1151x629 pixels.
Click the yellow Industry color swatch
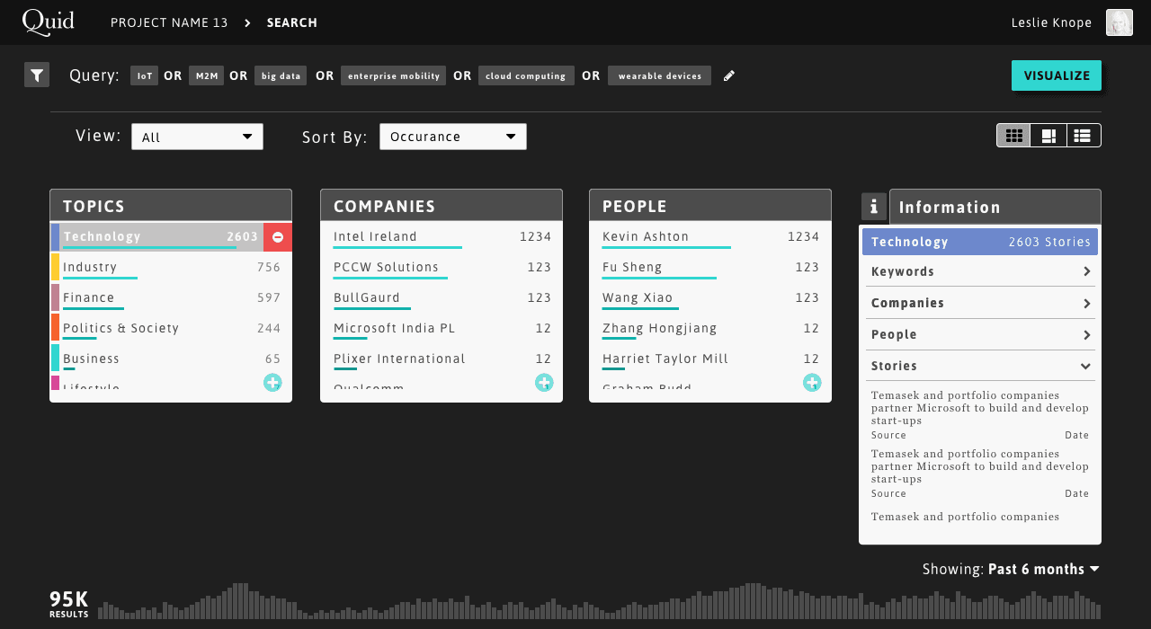[x=55, y=267]
